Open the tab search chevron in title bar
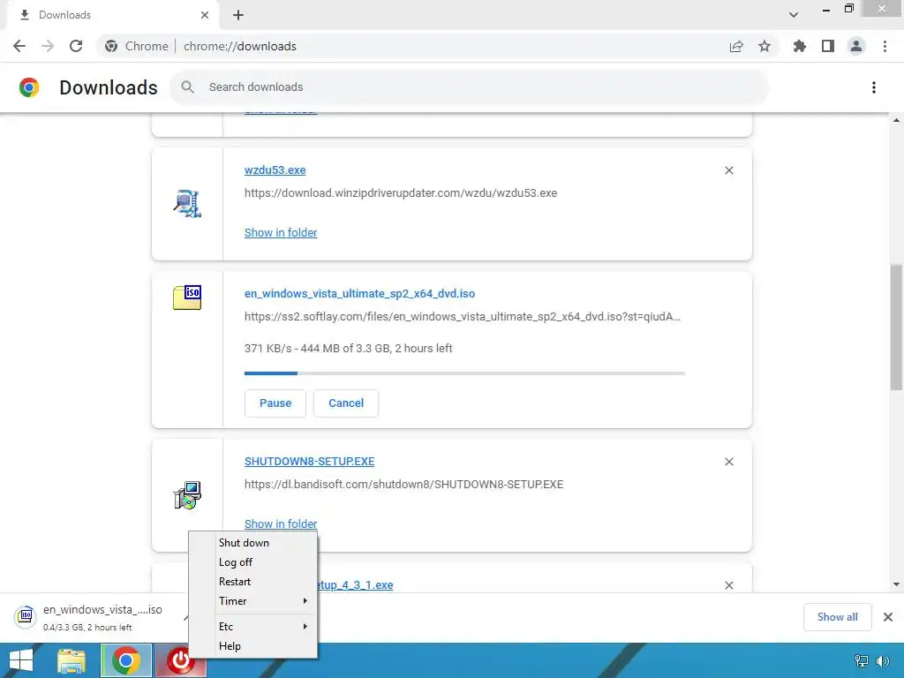Screen dimensions: 904x678 click(794, 15)
